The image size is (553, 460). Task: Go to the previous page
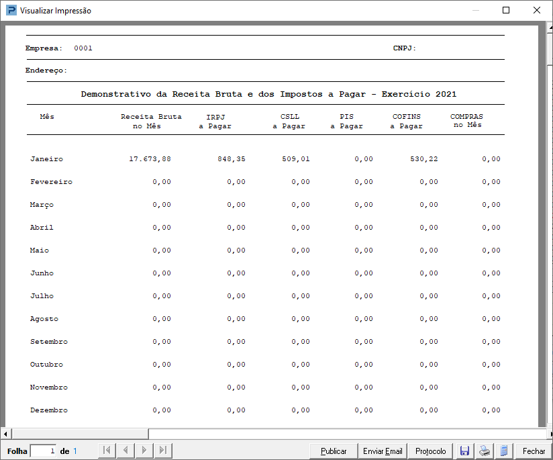[x=125, y=450]
